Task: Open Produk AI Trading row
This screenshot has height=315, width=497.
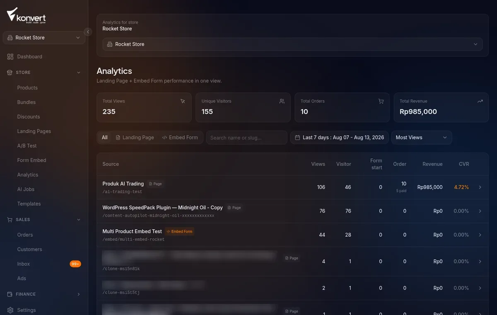Action: point(292,187)
